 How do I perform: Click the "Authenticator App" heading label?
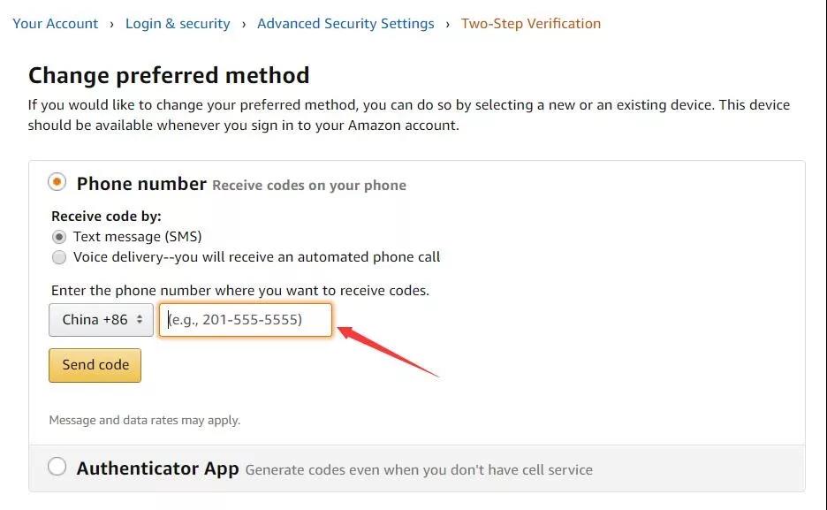157,468
